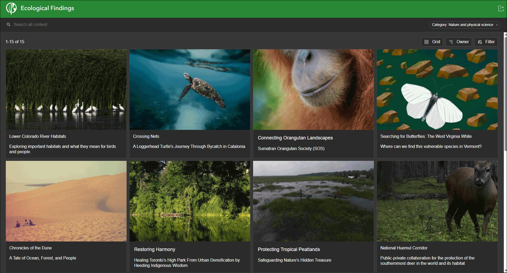Click the Ecological Findings leaf logo
This screenshot has height=273, width=507.
pos(11,8)
